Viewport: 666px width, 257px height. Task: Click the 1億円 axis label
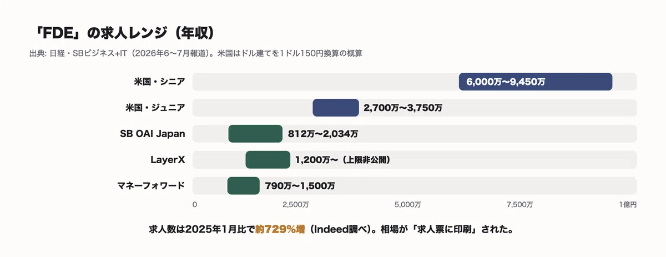(627, 205)
